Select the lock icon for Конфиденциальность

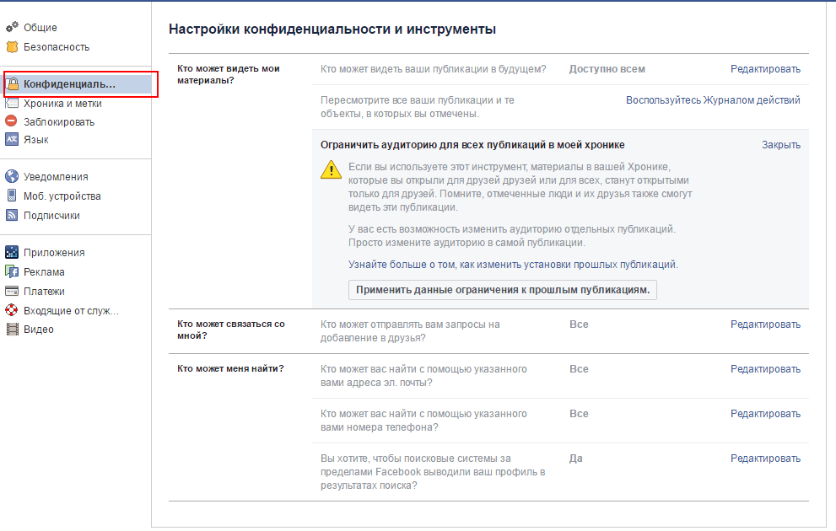pyautogui.click(x=13, y=84)
